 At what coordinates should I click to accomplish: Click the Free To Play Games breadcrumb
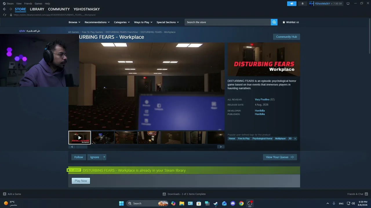[92, 32]
